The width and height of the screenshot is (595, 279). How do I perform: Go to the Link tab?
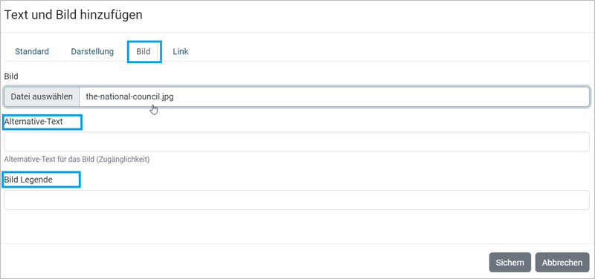tap(181, 52)
